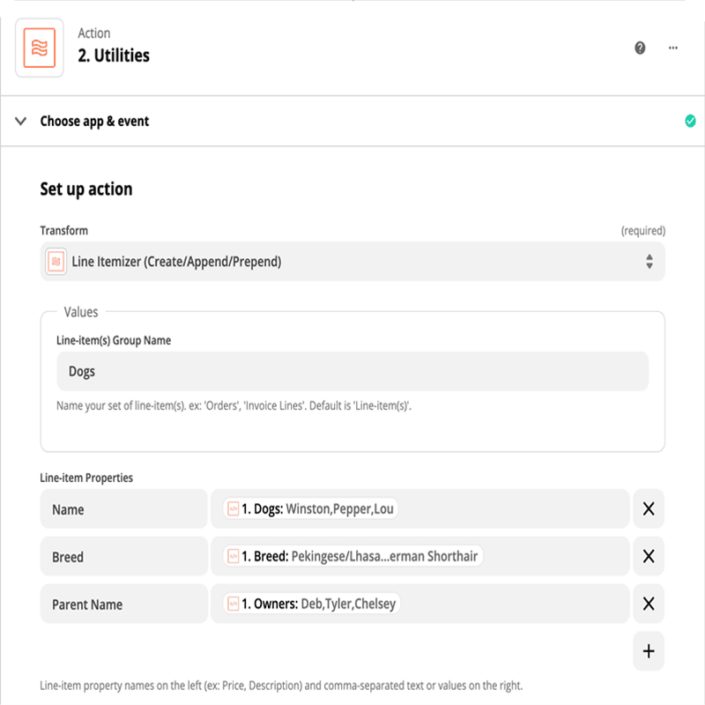Click the Line-item Properties label
Viewport: 705px width, 705px height.
(x=86, y=478)
